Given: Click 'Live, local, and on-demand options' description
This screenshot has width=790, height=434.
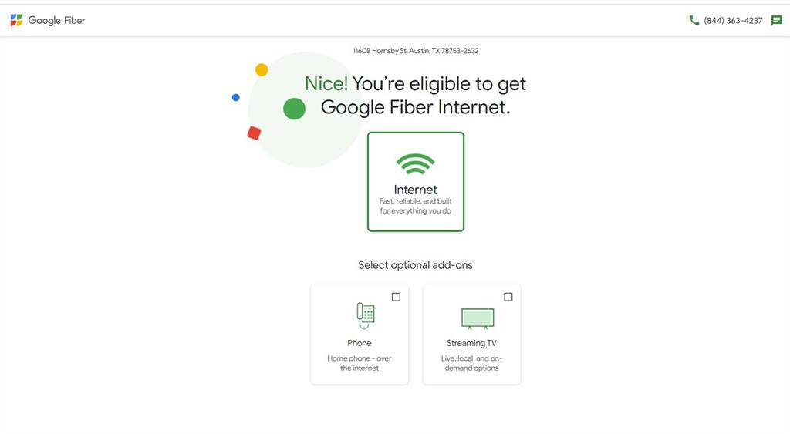Looking at the screenshot, I should pos(471,363).
